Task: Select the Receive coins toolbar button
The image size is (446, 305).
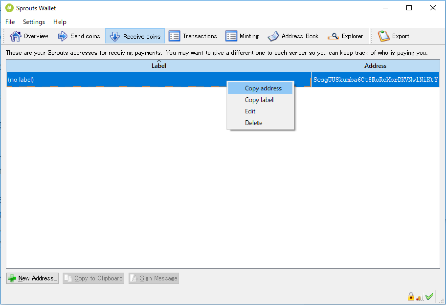Action: click(x=135, y=36)
